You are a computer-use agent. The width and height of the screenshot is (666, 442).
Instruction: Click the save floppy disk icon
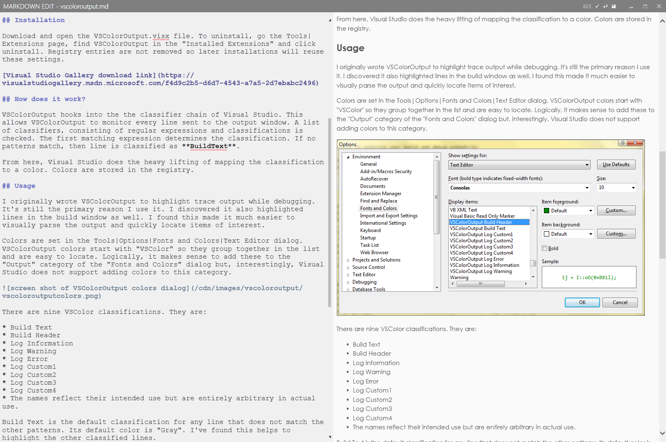click(x=614, y=6)
